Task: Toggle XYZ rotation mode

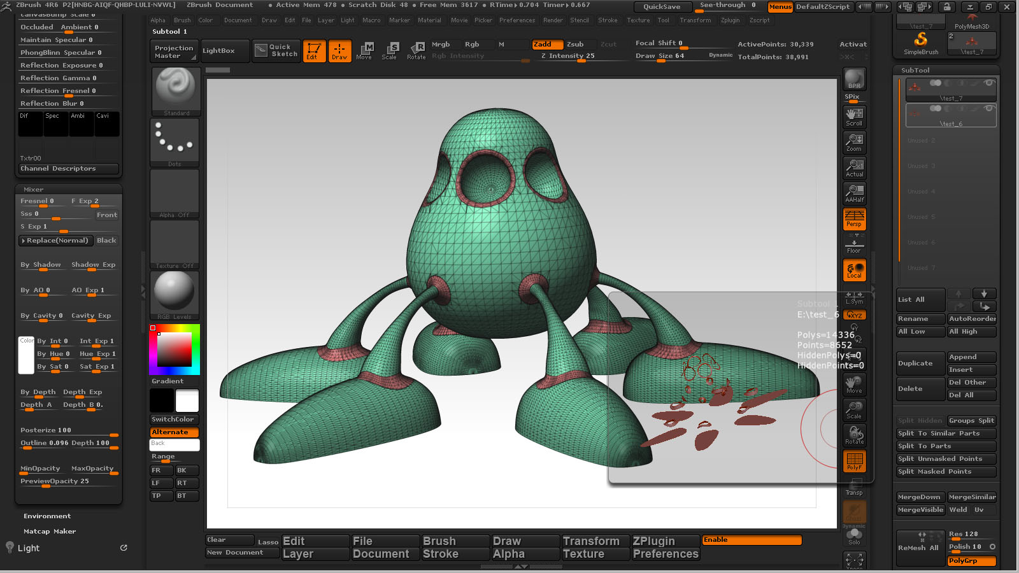Action: (854, 315)
